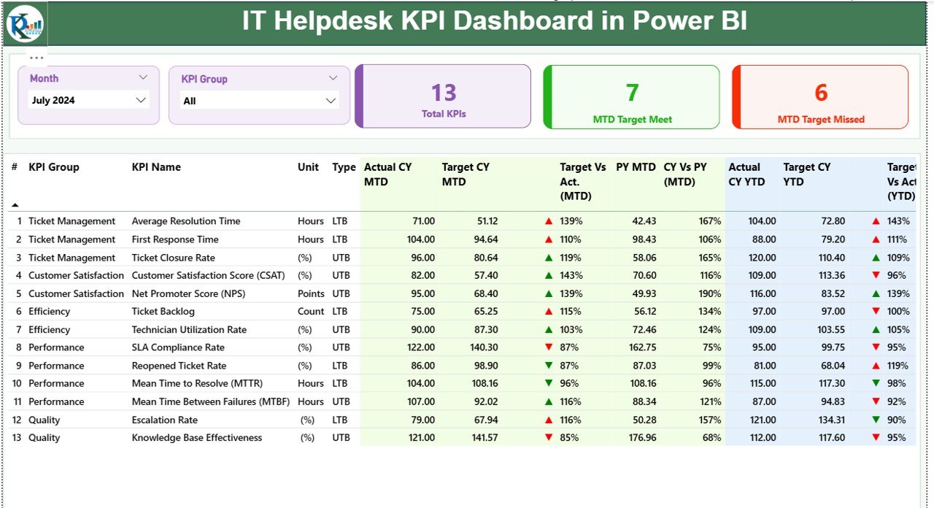
Task: Select the MTD Target Missed card showing 6
Action: (x=820, y=96)
